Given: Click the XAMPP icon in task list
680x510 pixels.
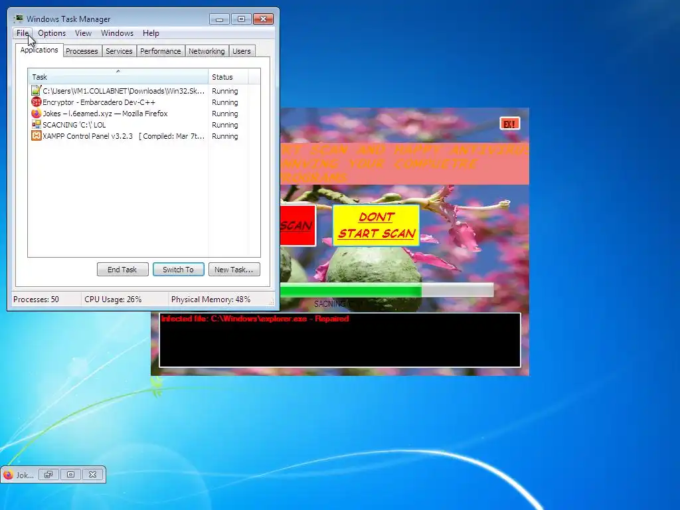Looking at the screenshot, I should (x=36, y=135).
